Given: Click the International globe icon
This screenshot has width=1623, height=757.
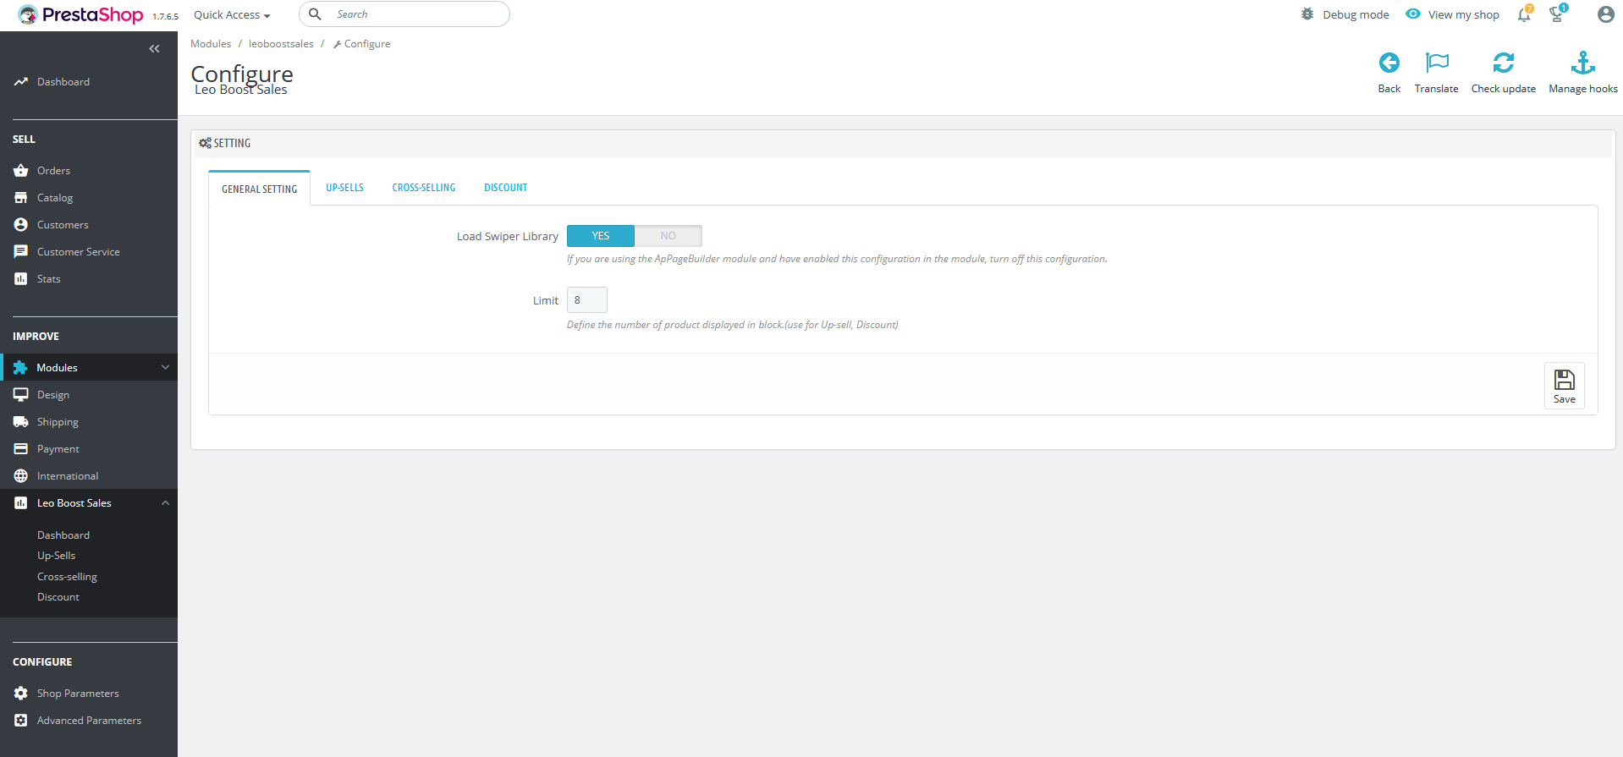Looking at the screenshot, I should (x=21, y=476).
